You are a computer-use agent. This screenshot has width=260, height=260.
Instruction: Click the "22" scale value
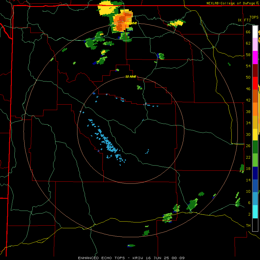point(248,157)
